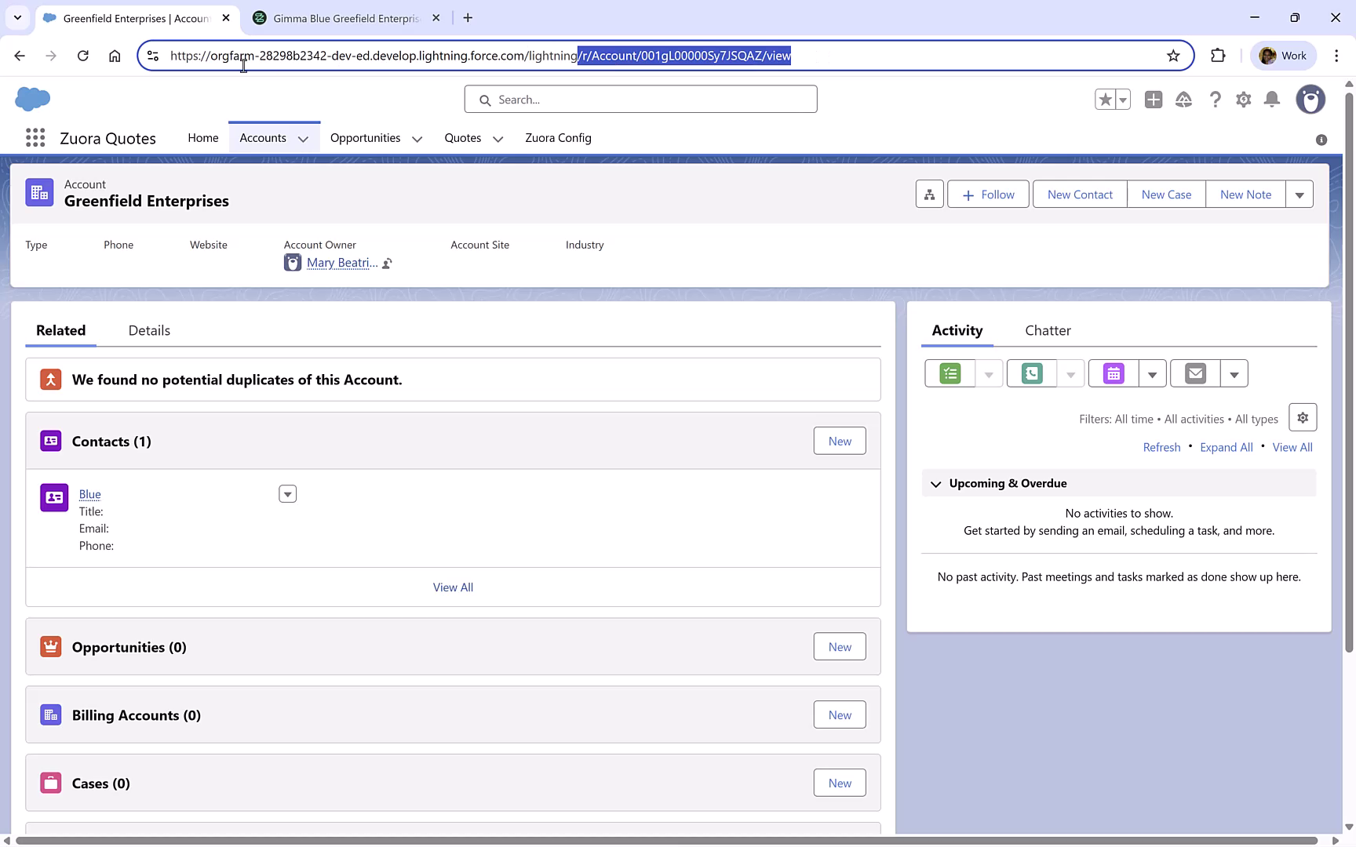The width and height of the screenshot is (1356, 847).
Task: View notifications via the bell icon
Action: pos(1272,100)
